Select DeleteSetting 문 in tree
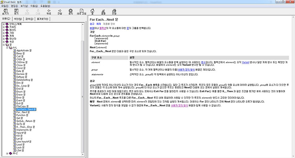295x158 pixels. coord(25,80)
